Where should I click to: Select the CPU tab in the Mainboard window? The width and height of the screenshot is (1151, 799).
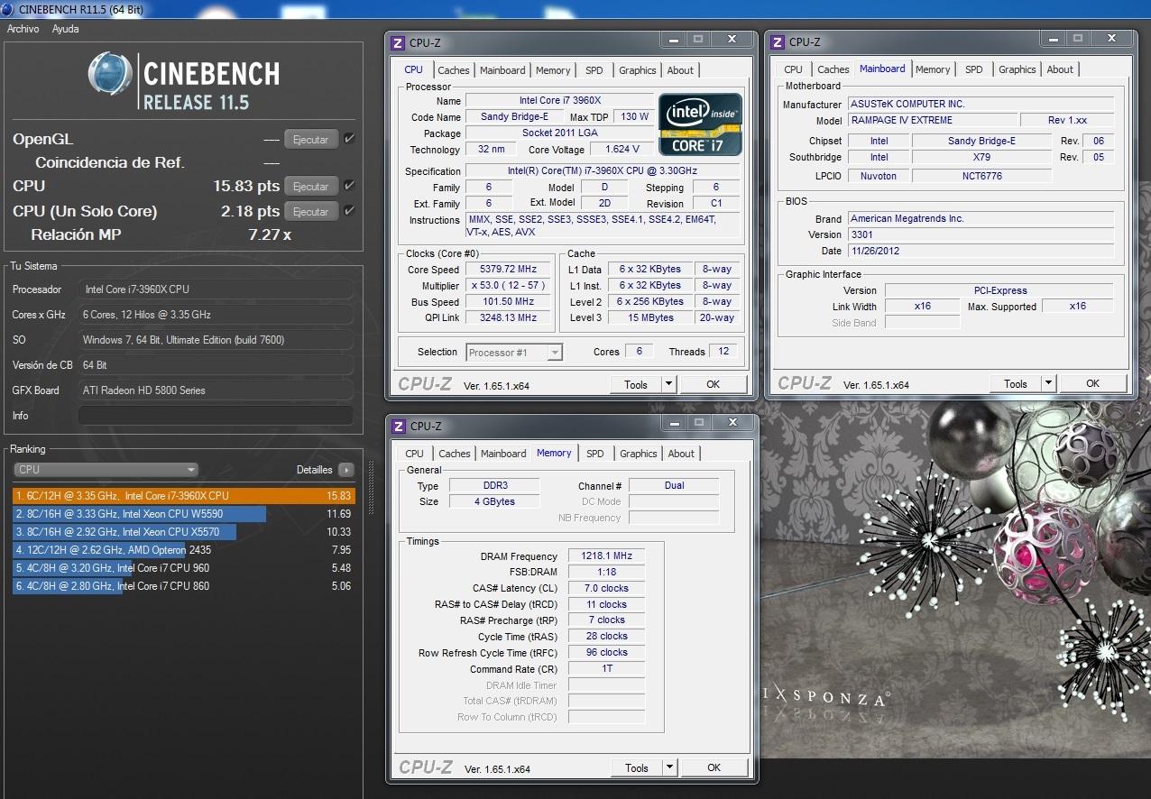(793, 69)
